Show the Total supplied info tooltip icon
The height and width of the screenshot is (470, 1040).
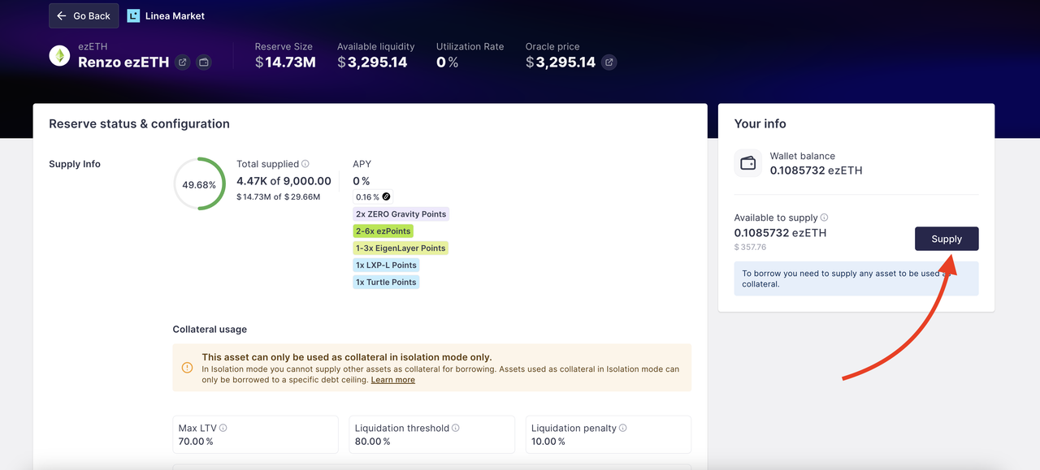(x=305, y=164)
